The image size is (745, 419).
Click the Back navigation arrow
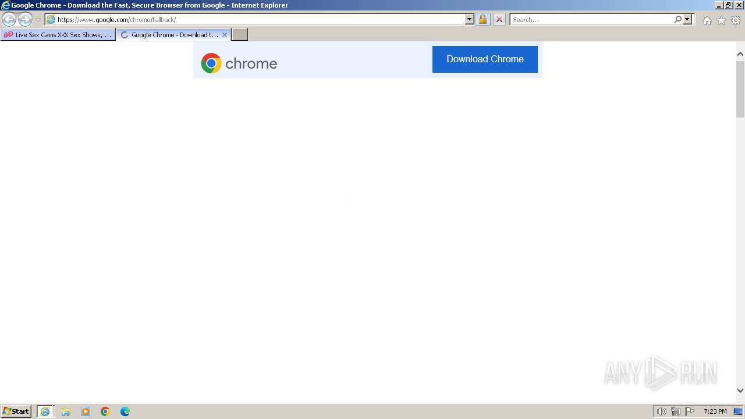click(x=9, y=19)
